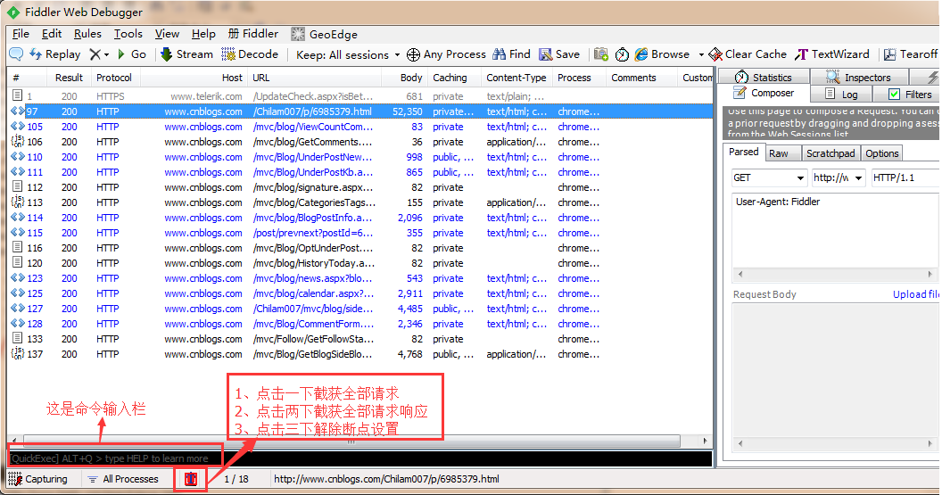Switch to the Log tab
942x495 pixels.
point(840,94)
